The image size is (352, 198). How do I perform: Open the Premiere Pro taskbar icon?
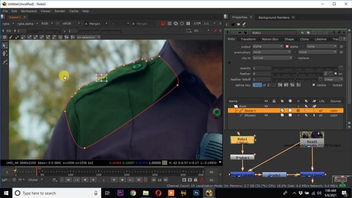(x=120, y=193)
